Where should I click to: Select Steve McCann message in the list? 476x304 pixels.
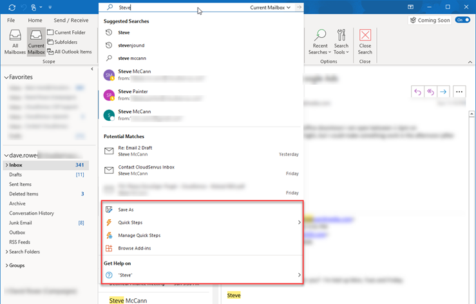(128, 300)
